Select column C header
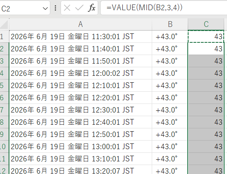Viewport: 227px width, 174px height. pos(206,24)
